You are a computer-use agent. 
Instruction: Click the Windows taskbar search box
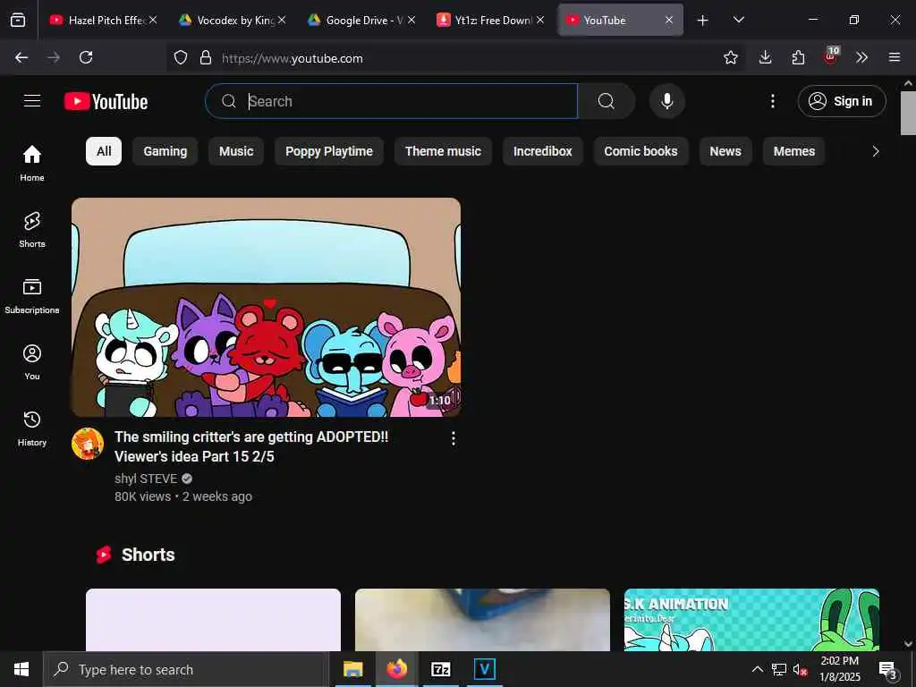[186, 669]
